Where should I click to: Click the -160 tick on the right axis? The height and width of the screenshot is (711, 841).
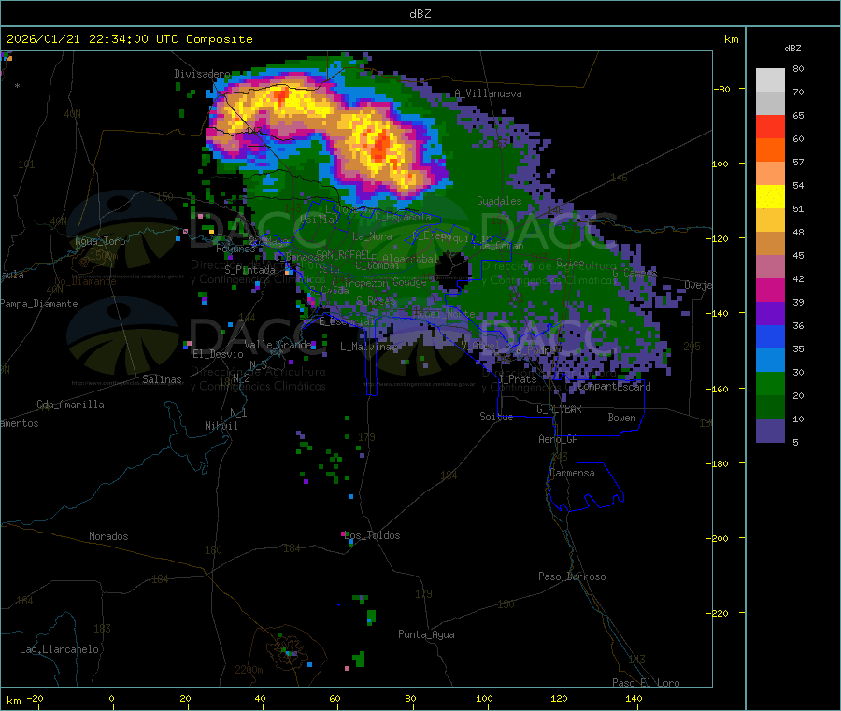720,389
